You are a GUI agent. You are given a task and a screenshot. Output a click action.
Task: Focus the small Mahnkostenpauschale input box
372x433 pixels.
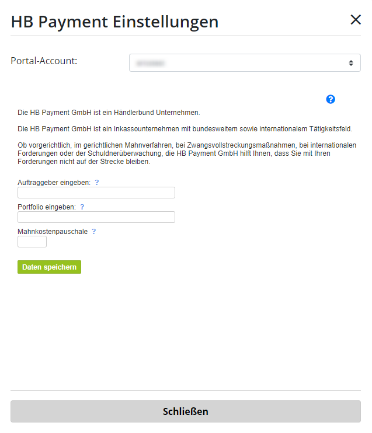tap(32, 242)
